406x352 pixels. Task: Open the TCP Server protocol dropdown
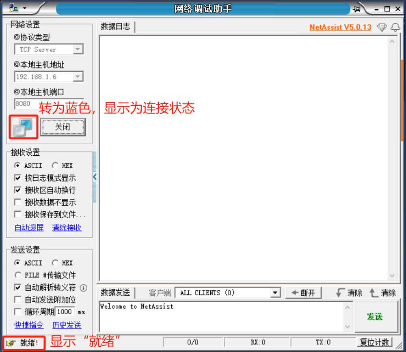[78, 49]
